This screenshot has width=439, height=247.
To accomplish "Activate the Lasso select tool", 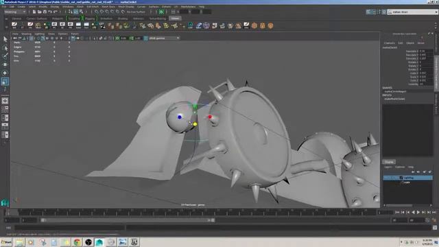I will click(5, 48).
